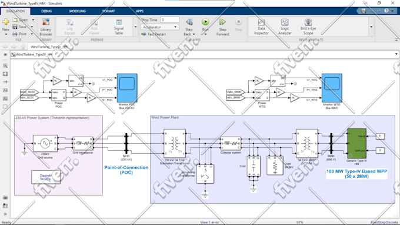Expand the Review Results gallery arrow
400x225 pixels.
point(371,27)
